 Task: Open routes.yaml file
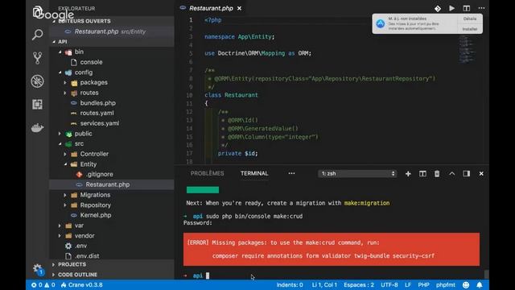[x=97, y=113]
